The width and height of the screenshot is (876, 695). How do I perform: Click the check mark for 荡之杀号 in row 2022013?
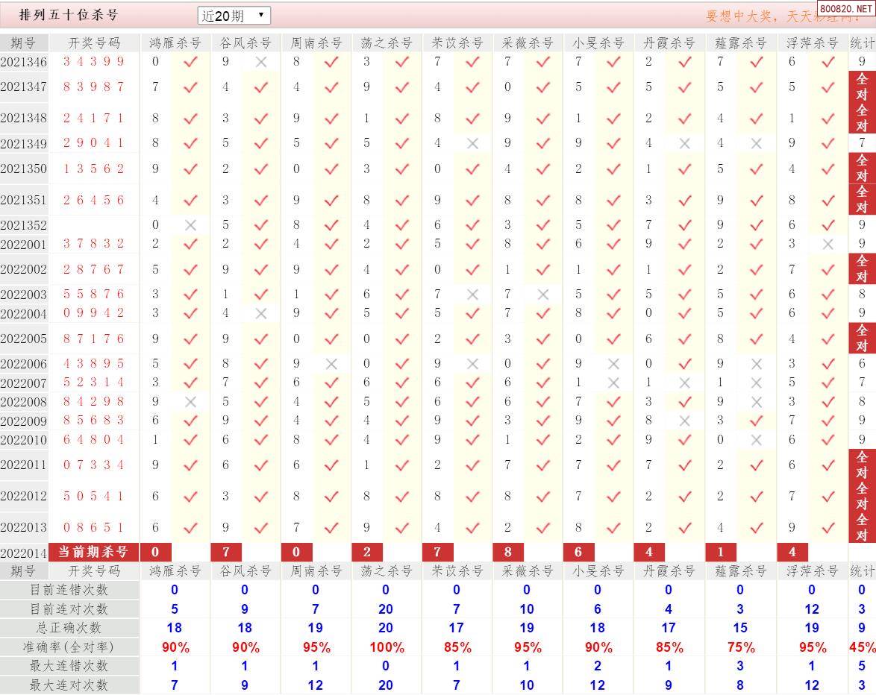[x=401, y=528]
